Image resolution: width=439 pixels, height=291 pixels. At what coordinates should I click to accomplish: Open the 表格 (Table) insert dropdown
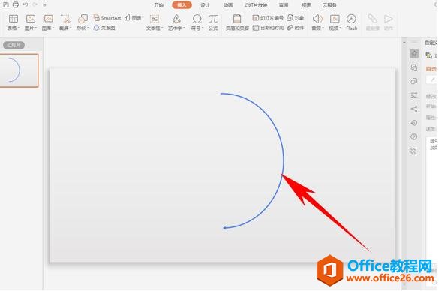[x=14, y=22]
